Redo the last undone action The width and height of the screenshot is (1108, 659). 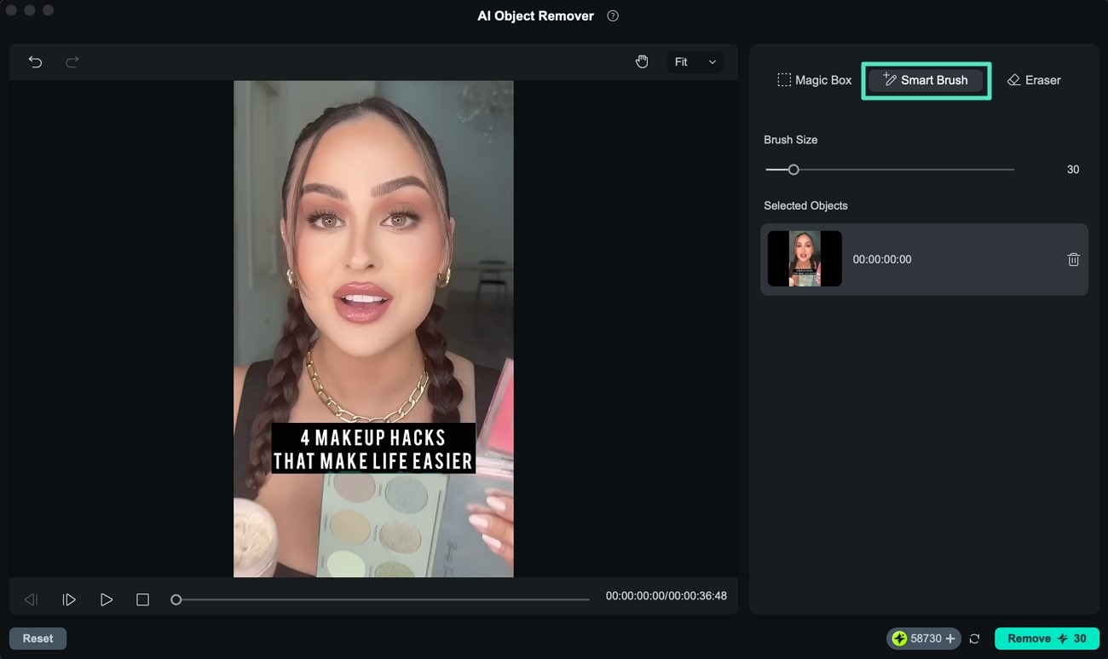point(72,61)
